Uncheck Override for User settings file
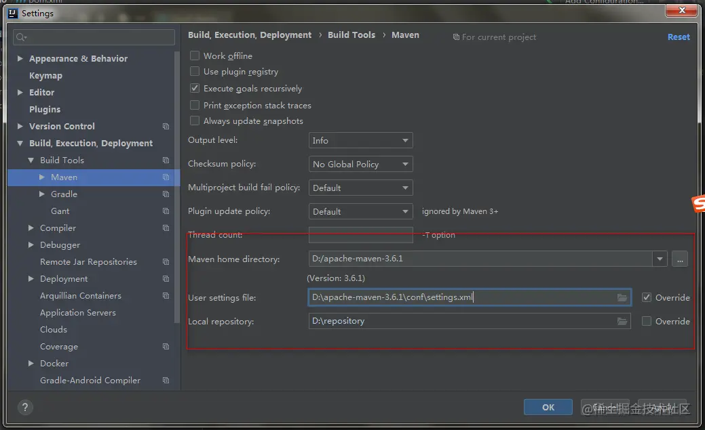Image resolution: width=705 pixels, height=430 pixels. pyautogui.click(x=647, y=297)
